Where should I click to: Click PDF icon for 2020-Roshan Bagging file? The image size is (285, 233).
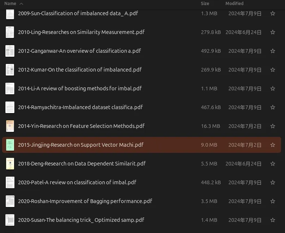click(10, 201)
